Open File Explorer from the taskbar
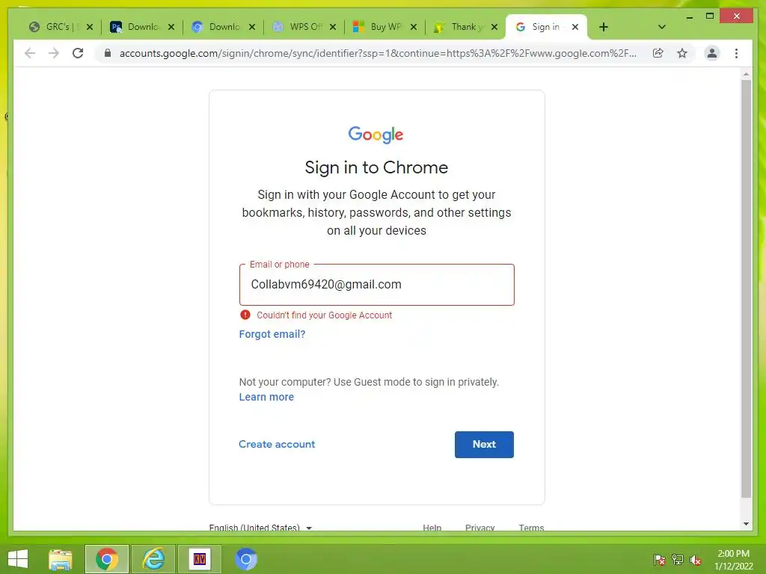 [61, 559]
